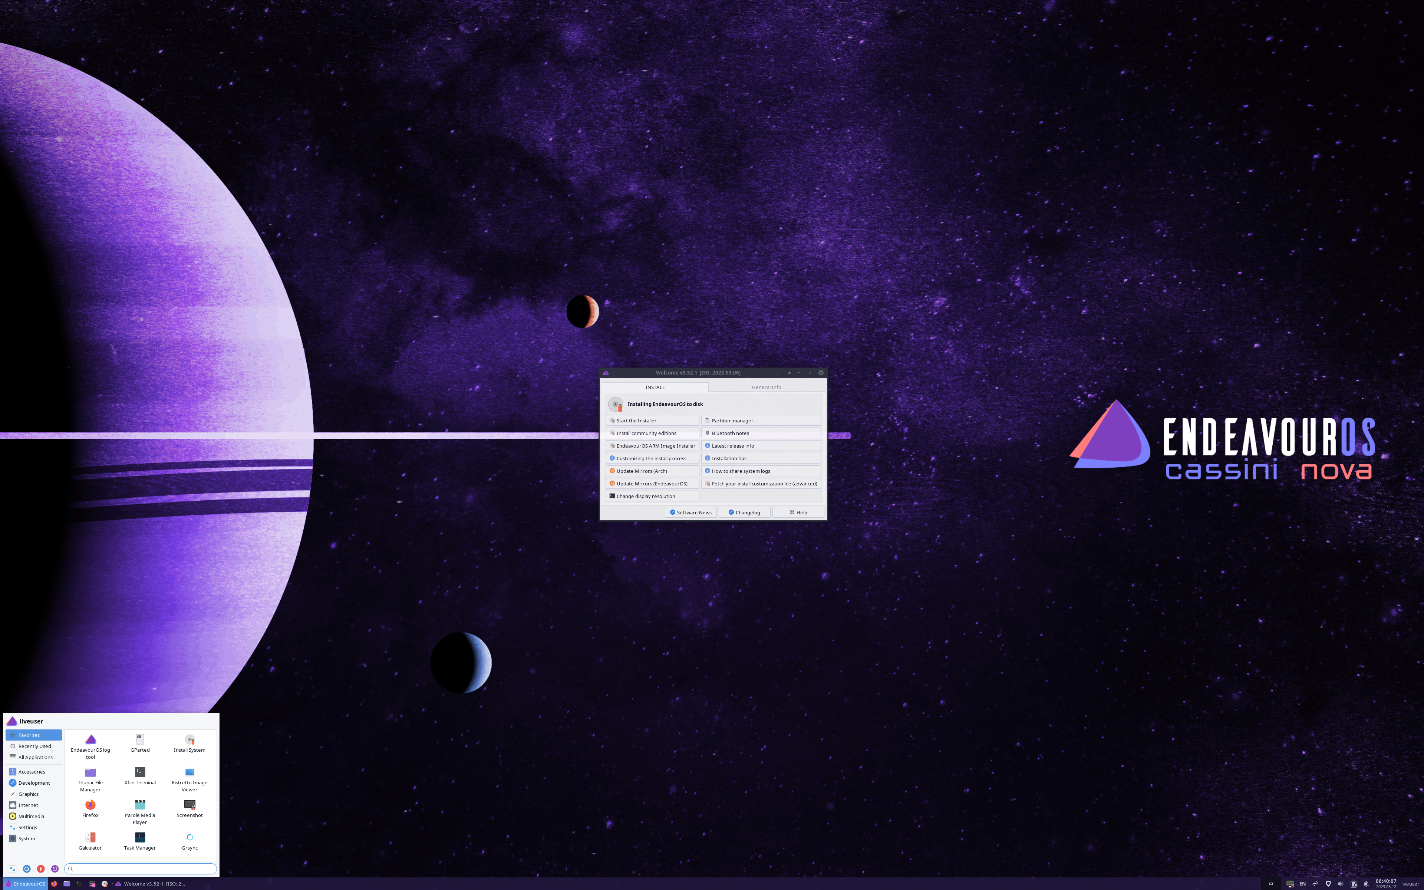Expand the Development category
This screenshot has width=1424, height=890.
pos(33,783)
